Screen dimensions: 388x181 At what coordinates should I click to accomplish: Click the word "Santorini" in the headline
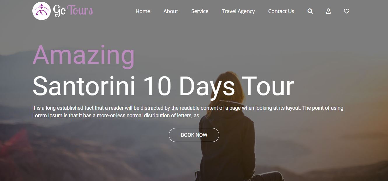click(84, 86)
